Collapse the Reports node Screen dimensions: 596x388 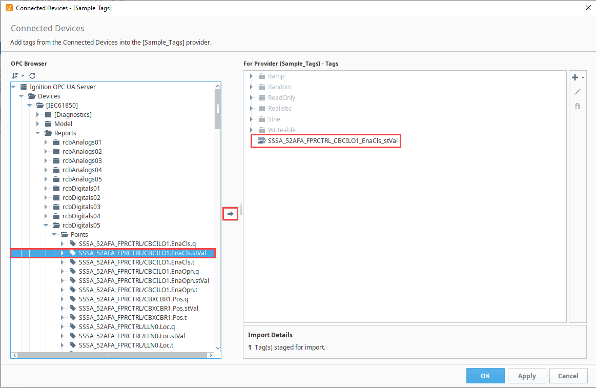pyautogui.click(x=37, y=133)
